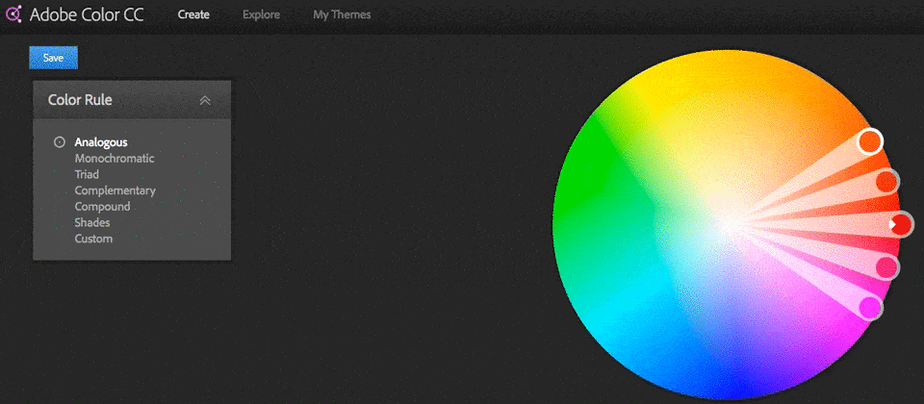Click the blue Save button
This screenshot has height=404, width=924.
53,58
